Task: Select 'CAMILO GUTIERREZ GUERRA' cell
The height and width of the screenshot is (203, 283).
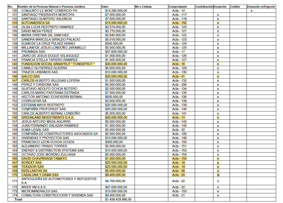Action: click(44, 68)
